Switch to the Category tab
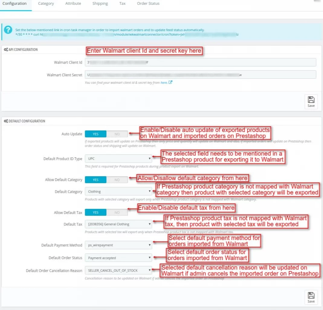The width and height of the screenshot is (323, 310). click(46, 4)
